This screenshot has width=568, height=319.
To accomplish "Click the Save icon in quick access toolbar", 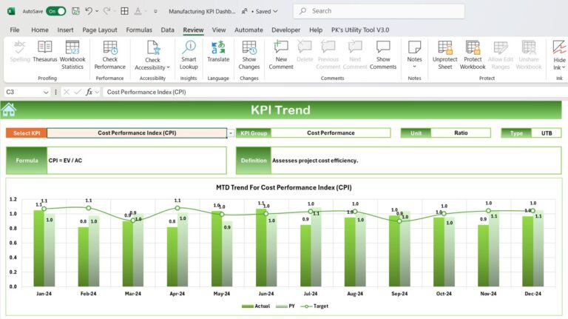I will tap(75, 11).
